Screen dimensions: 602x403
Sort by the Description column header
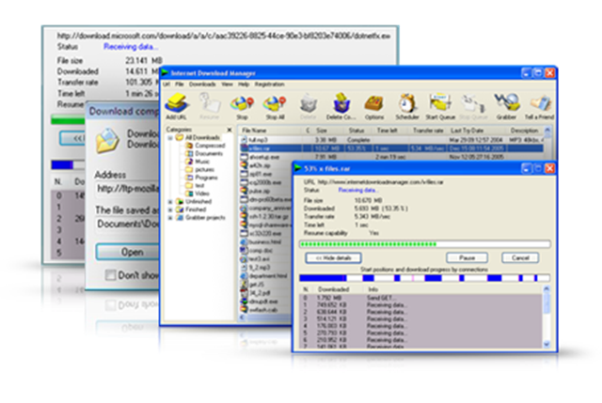click(526, 131)
